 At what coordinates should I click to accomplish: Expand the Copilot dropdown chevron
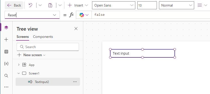[87, 15]
